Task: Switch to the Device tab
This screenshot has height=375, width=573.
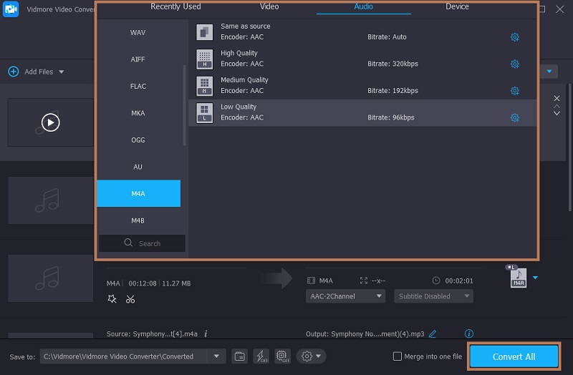Action: (457, 7)
